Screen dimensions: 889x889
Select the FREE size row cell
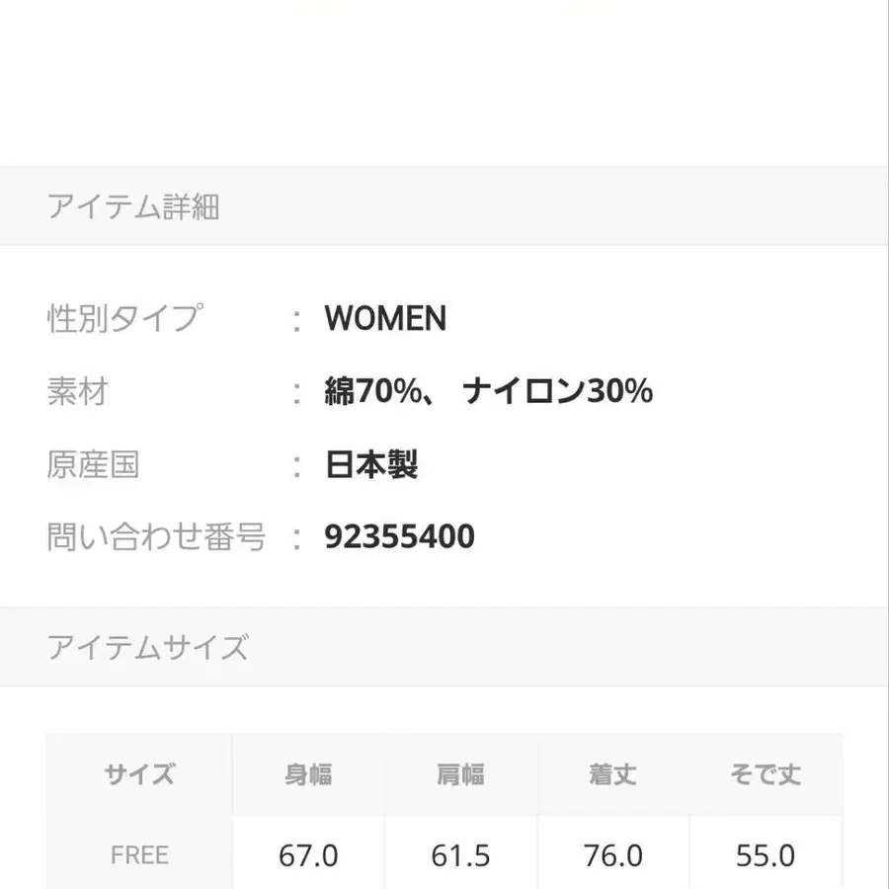click(139, 854)
